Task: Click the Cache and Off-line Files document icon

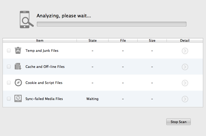Action: point(18,67)
